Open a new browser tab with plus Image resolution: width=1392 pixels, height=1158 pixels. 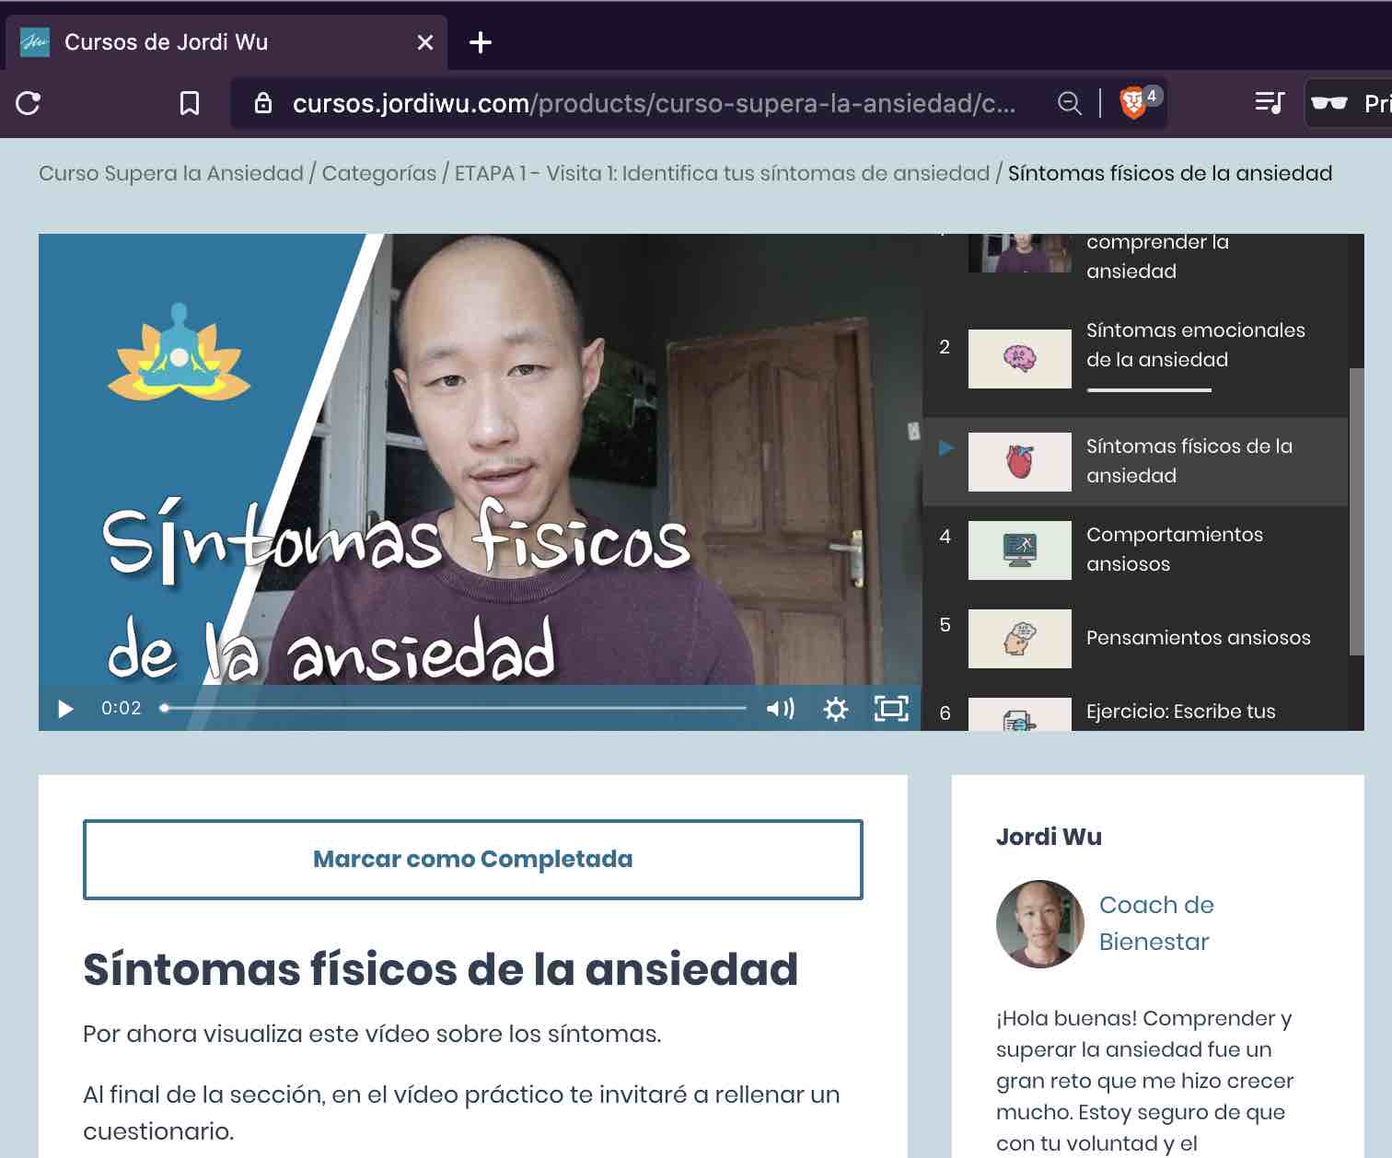click(481, 42)
